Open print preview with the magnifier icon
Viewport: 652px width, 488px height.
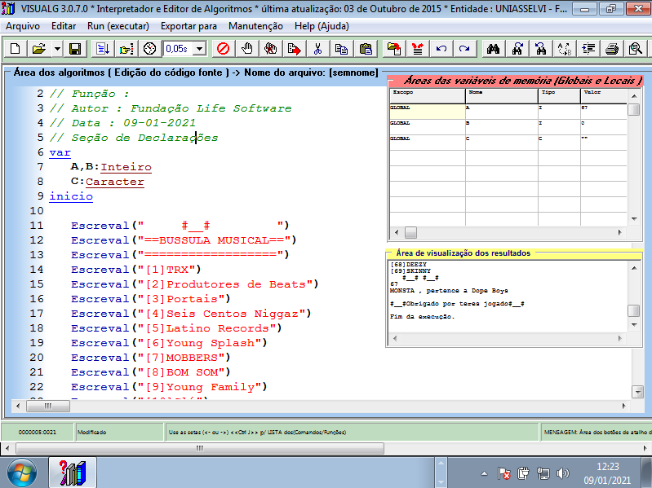[636, 49]
